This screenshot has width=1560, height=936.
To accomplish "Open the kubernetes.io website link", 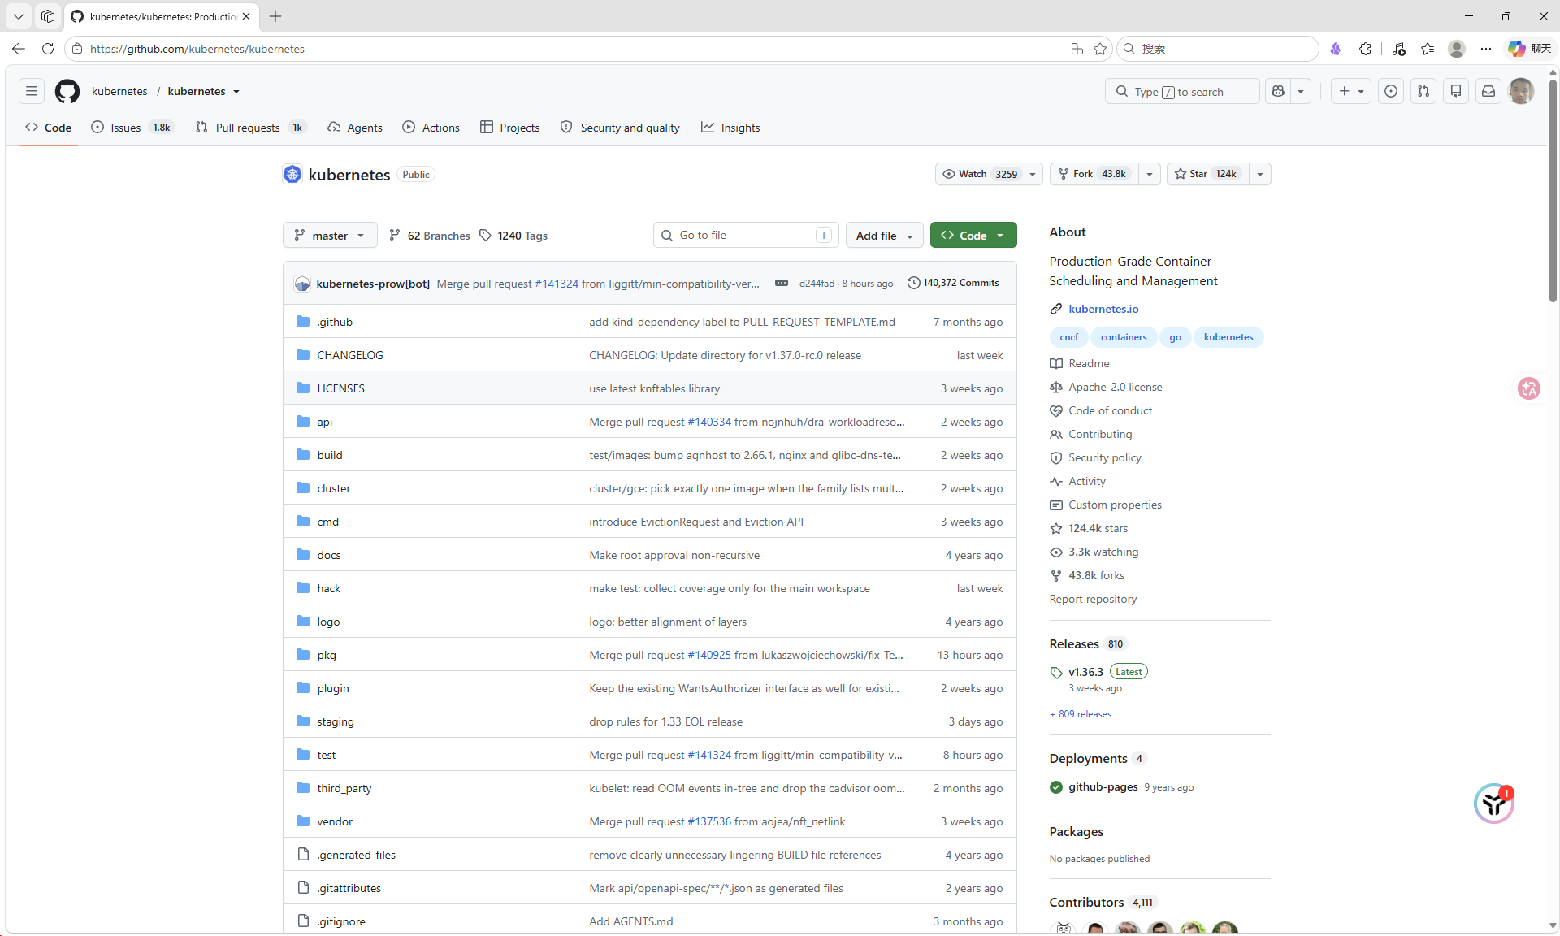I will (x=1103, y=309).
